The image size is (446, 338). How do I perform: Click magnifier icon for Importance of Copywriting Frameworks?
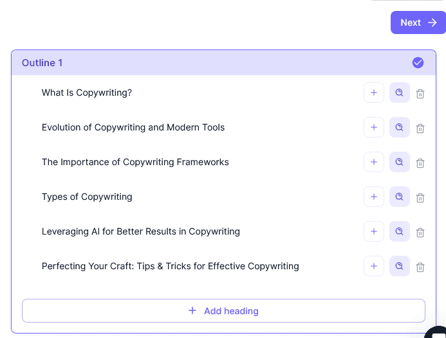point(400,162)
